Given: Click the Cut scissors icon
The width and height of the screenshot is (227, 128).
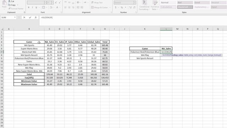Looking at the screenshot, I should point(10,1).
